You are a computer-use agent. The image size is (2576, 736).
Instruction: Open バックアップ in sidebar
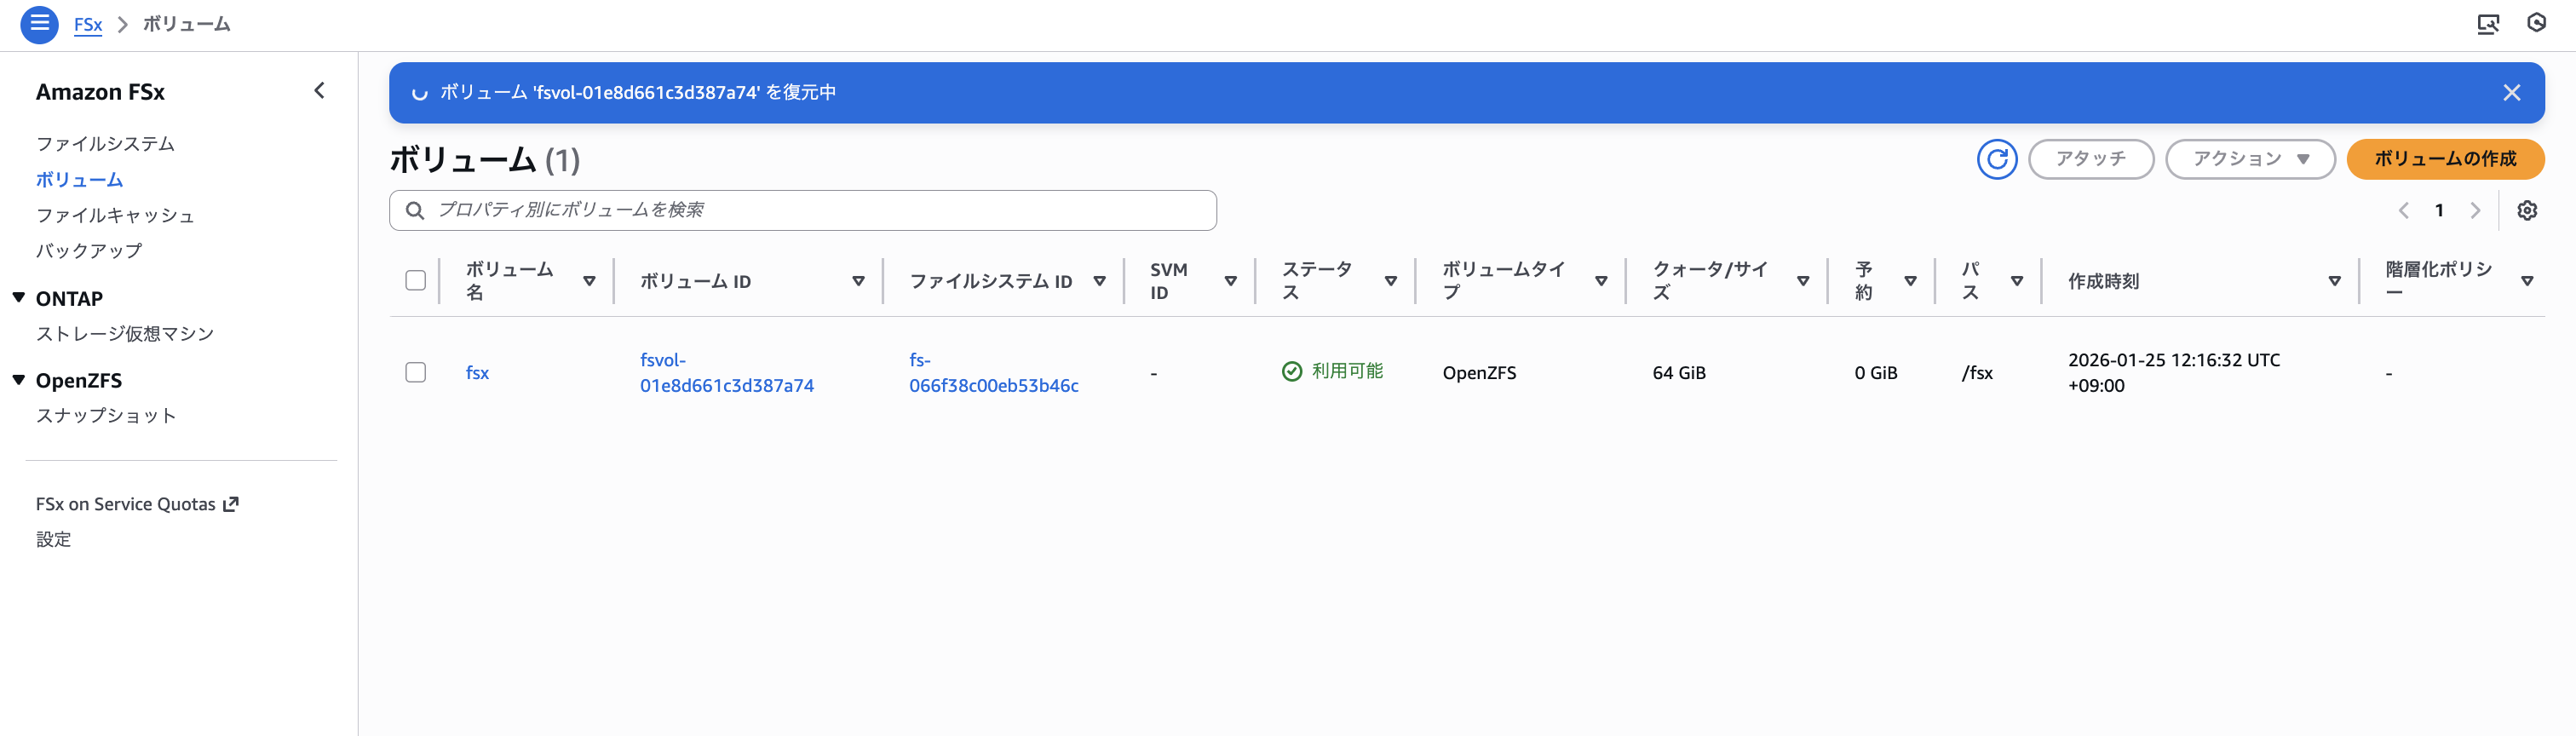pyautogui.click(x=89, y=251)
